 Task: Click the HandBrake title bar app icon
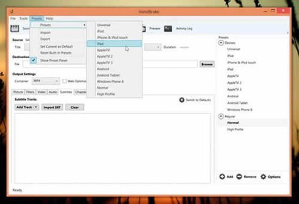(x=12, y=11)
